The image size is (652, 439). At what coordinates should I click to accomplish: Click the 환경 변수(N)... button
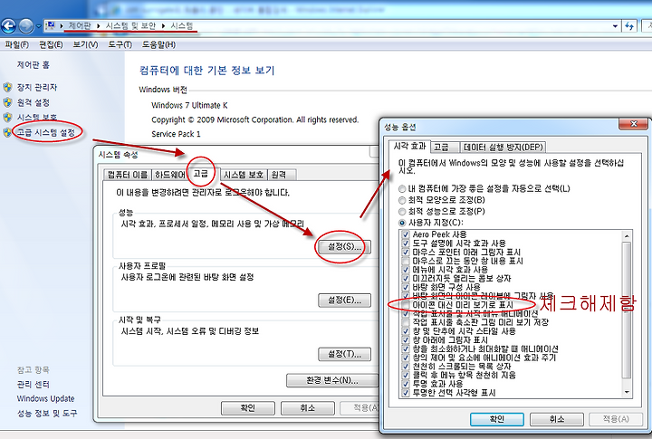pos(332,380)
